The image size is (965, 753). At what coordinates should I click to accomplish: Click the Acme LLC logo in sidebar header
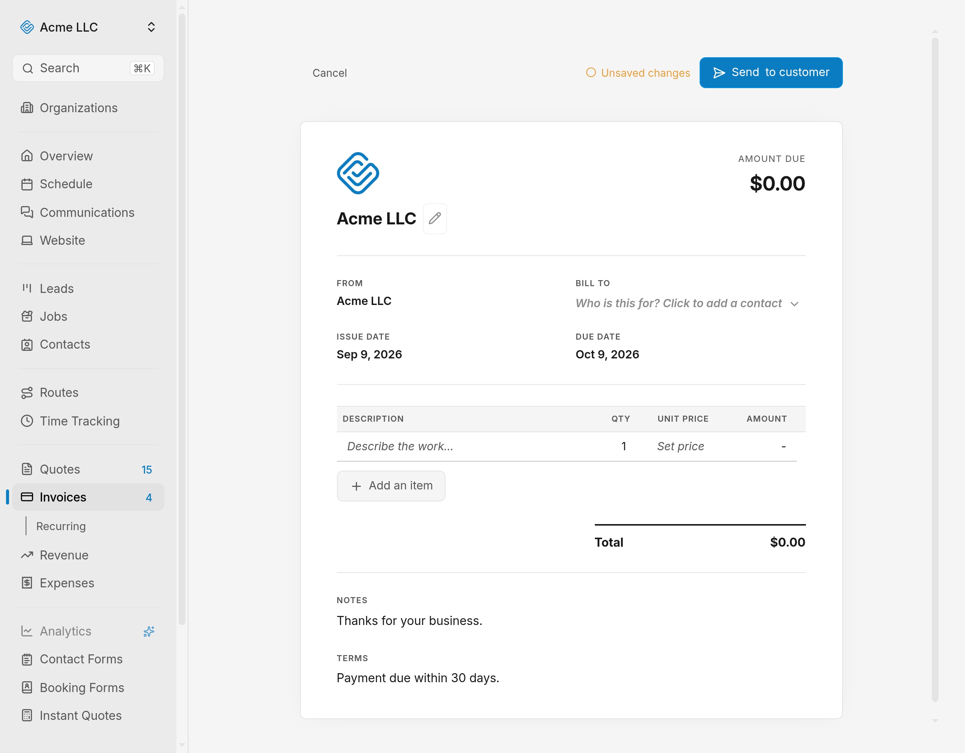(x=27, y=27)
